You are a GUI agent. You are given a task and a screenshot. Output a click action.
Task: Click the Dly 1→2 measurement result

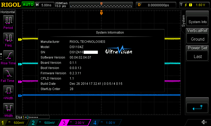pyautogui.click(x=32, y=117)
